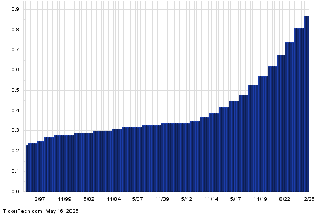The width and height of the screenshot is (327, 214).
Task: Pick the 11/09 x-axis date label
Action: click(x=162, y=199)
